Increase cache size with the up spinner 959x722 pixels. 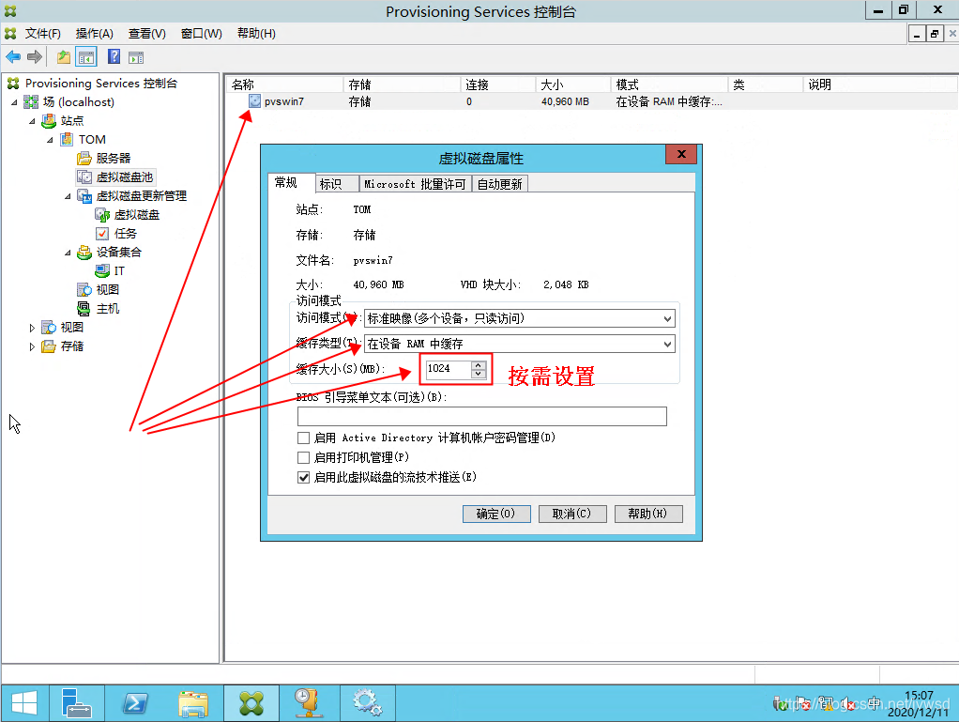click(479, 364)
